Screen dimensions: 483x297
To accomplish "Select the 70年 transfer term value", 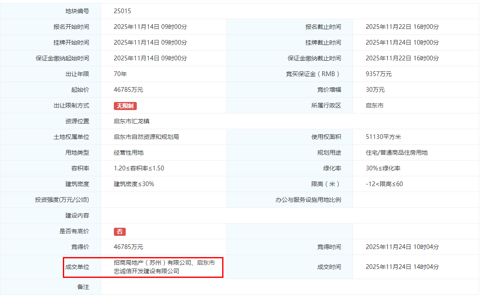I will pyautogui.click(x=120, y=74).
